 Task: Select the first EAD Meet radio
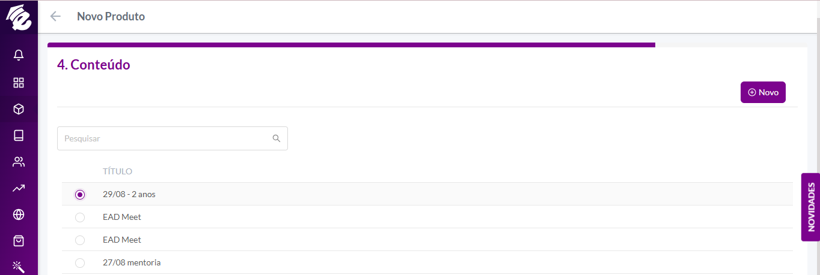pyautogui.click(x=80, y=217)
